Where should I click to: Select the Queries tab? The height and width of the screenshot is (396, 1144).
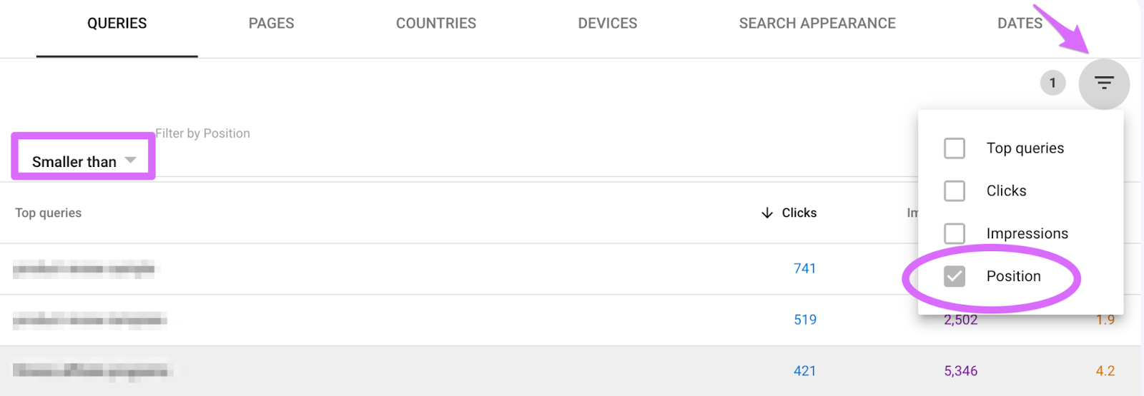pos(117,24)
